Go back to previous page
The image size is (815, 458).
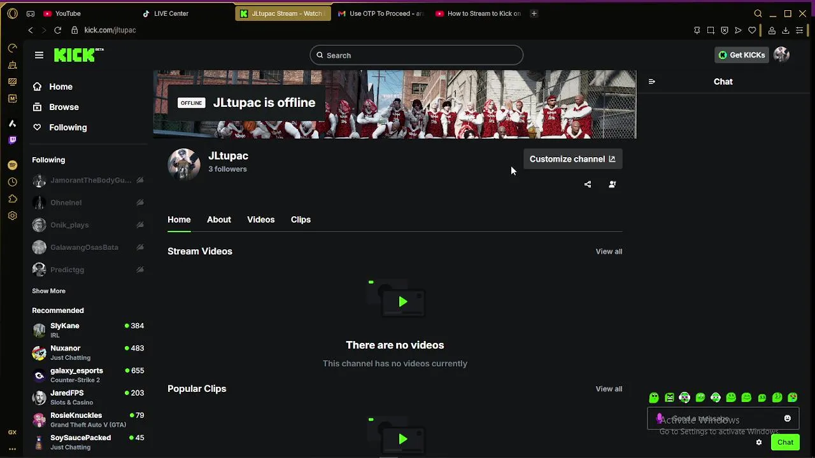[x=30, y=30]
